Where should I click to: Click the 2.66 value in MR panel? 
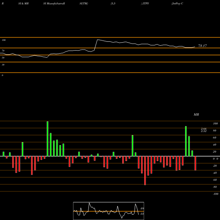pos(204,128)
